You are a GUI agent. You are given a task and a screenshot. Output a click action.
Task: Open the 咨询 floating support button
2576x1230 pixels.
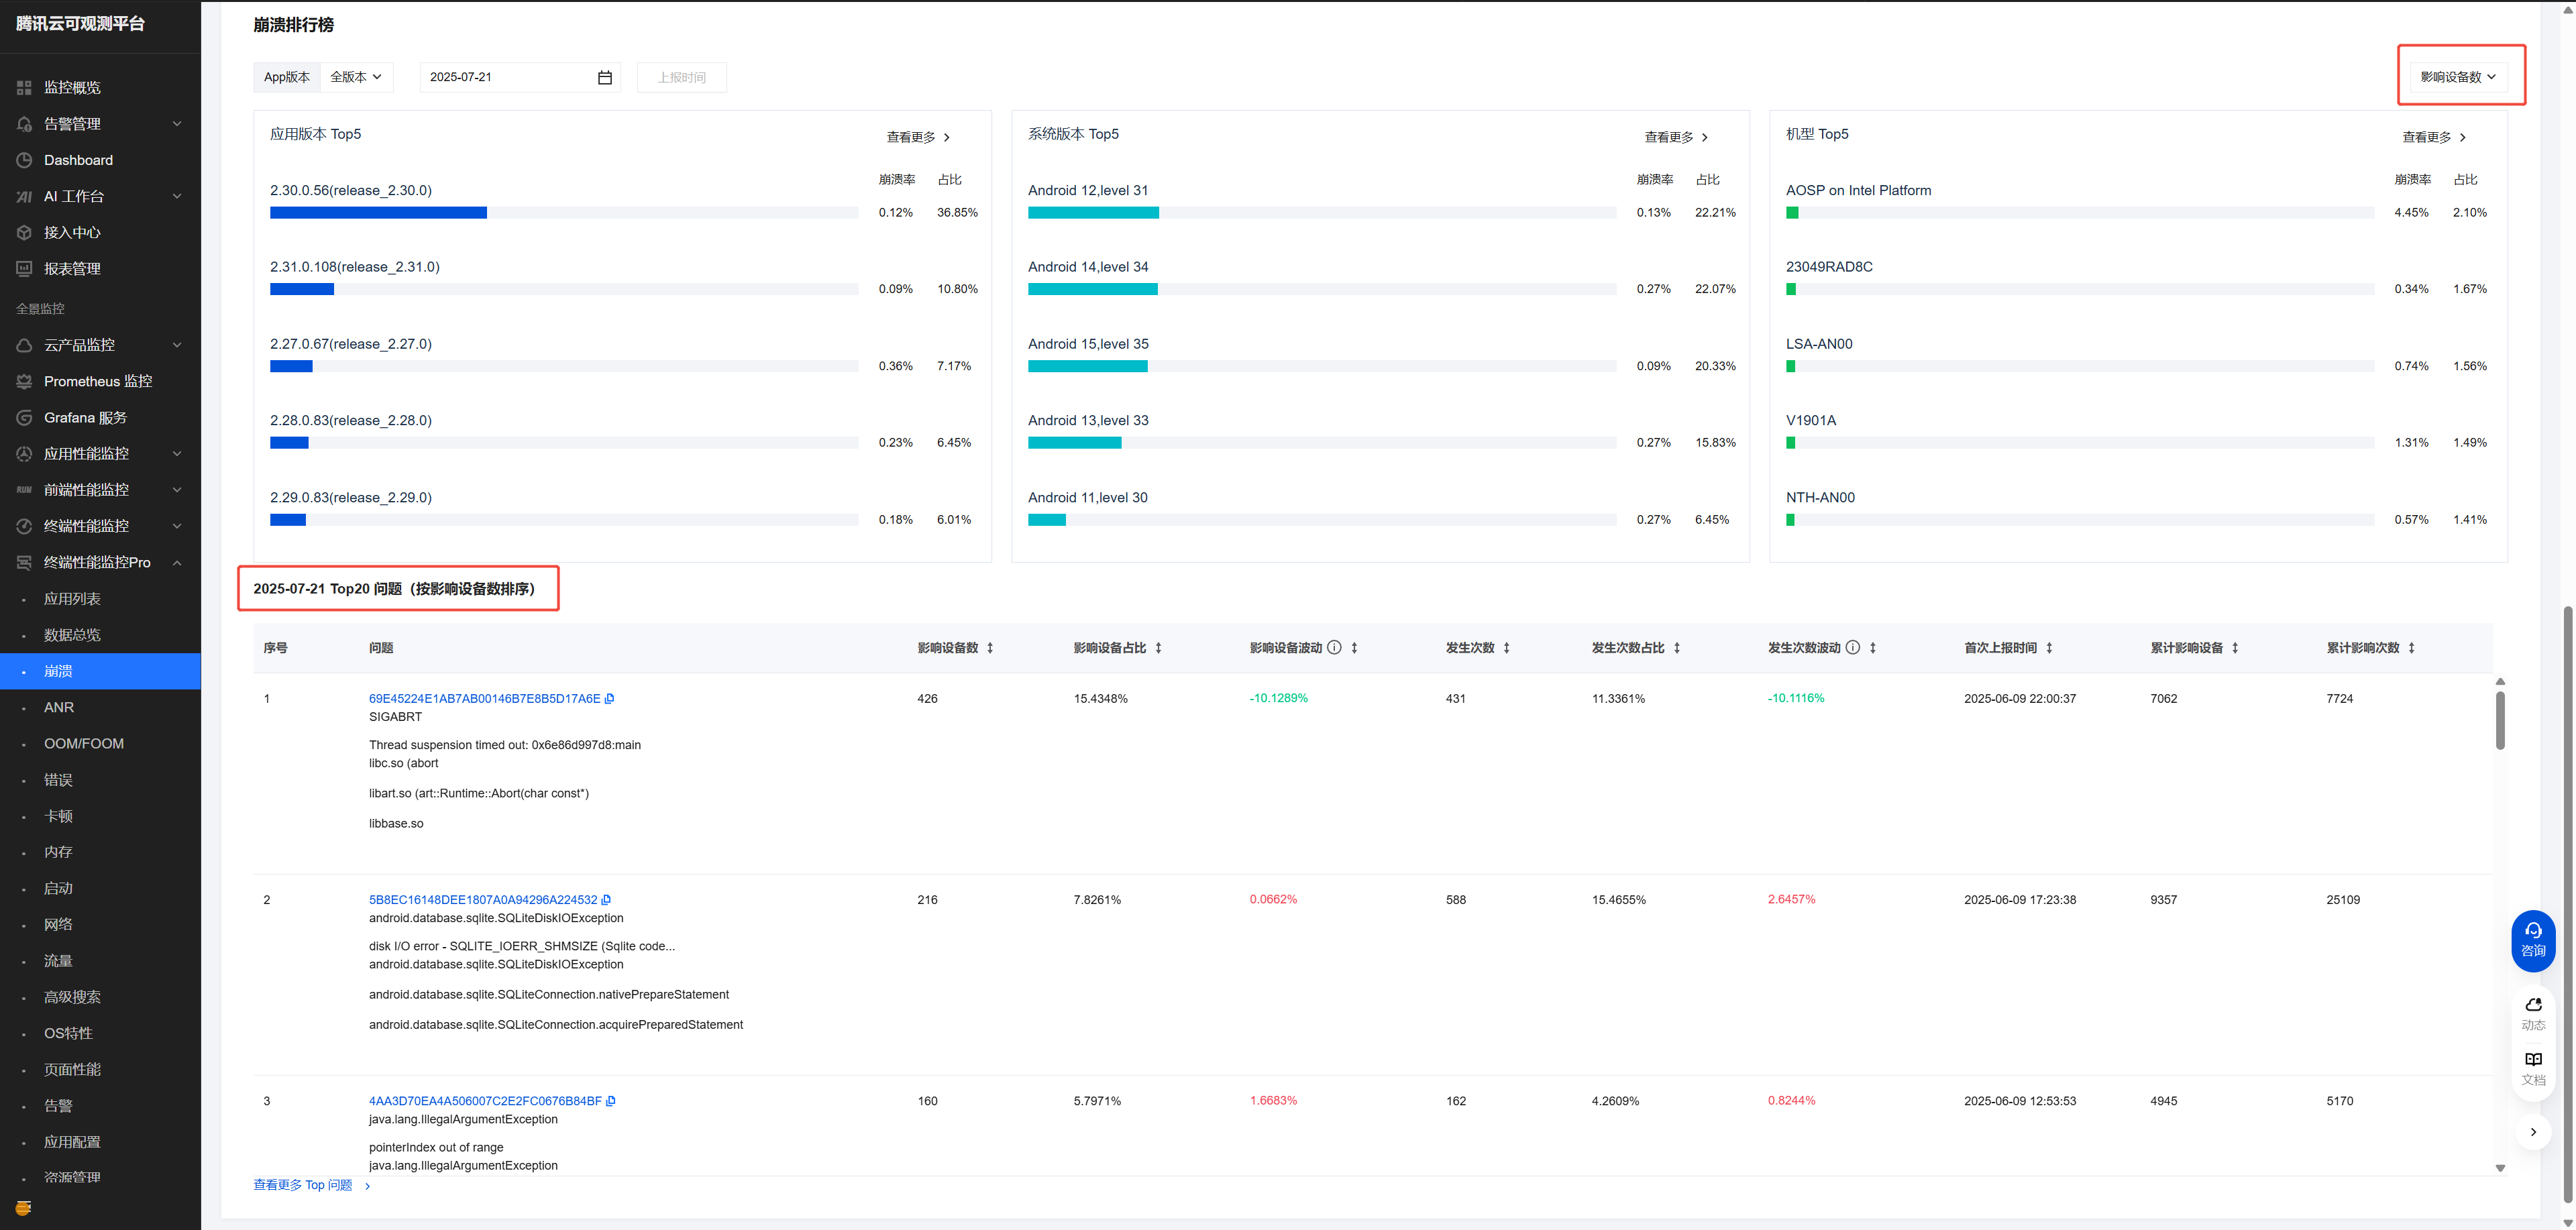pos(2532,940)
